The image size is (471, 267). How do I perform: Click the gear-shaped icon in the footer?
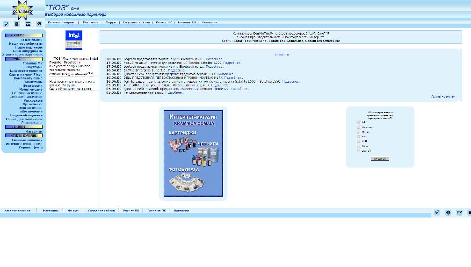448,212
